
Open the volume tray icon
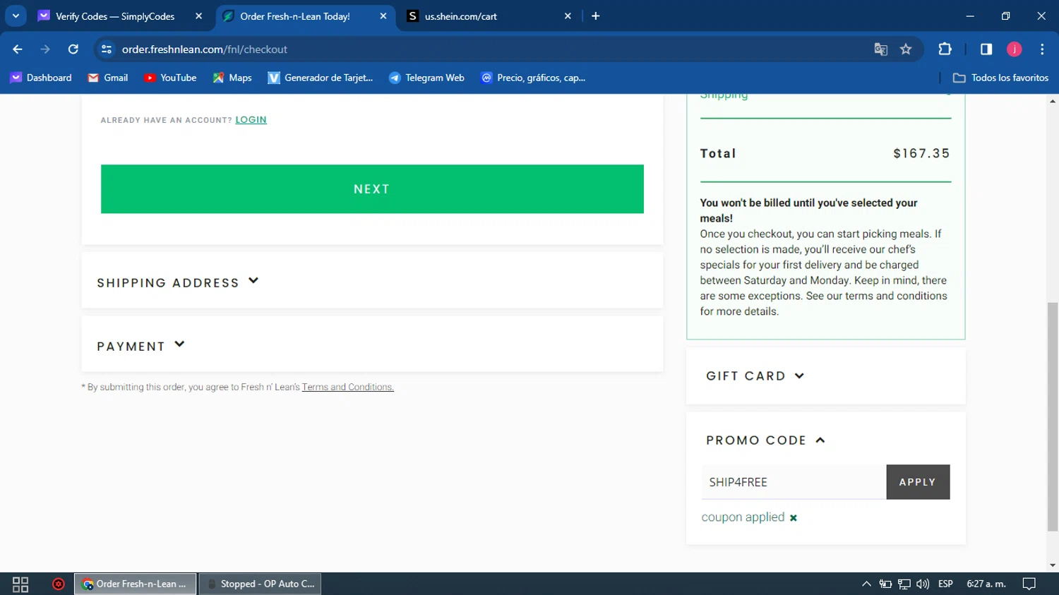click(923, 584)
